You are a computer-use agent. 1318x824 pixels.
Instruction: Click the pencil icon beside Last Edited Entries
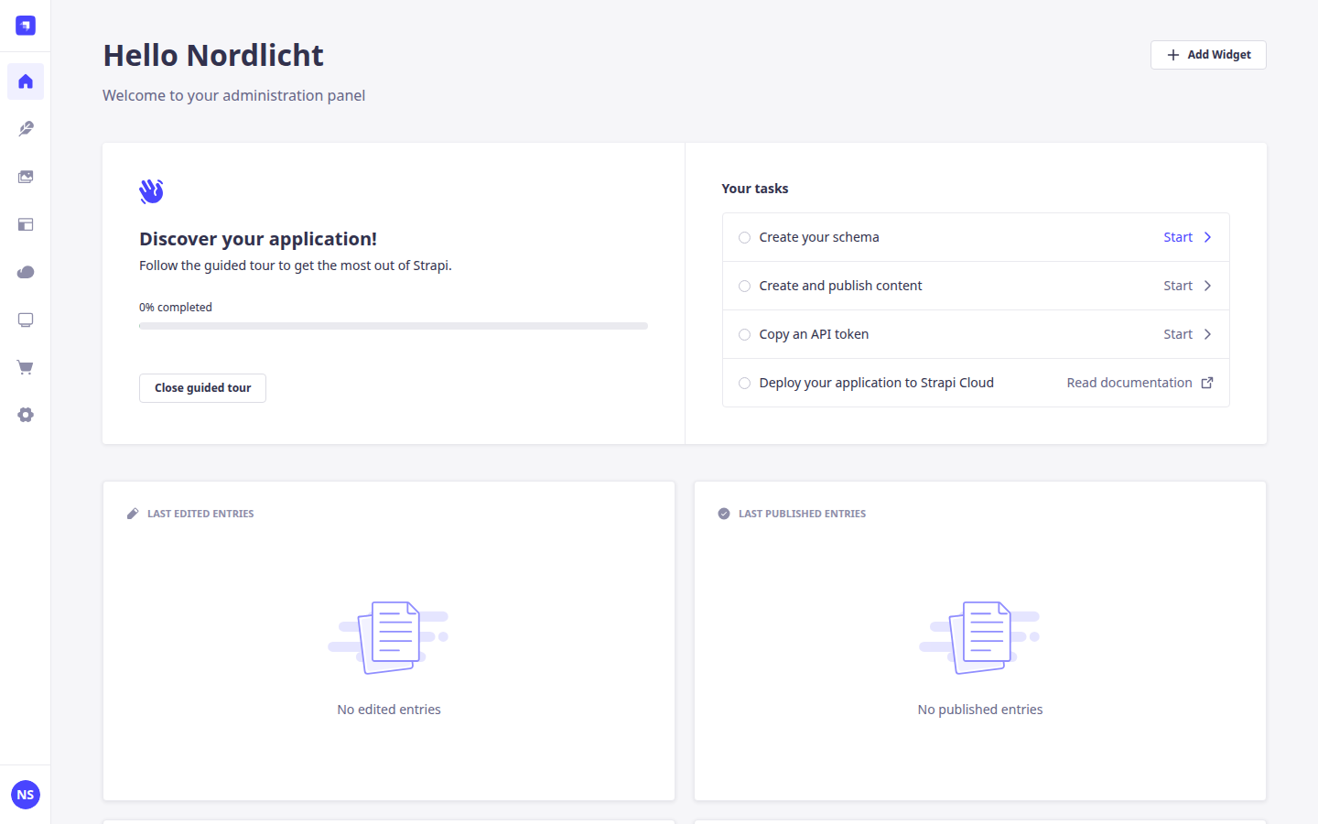click(133, 514)
